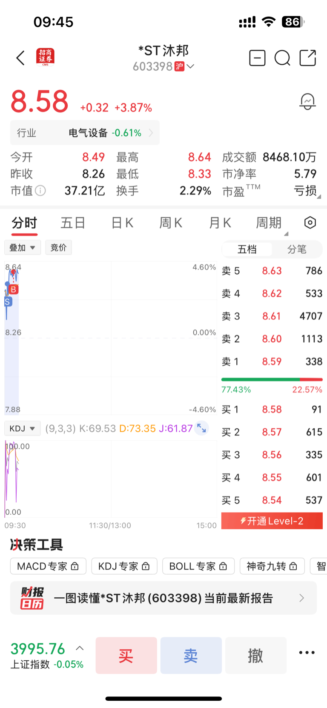
Task: Expand the stock code 603398 dropdown chevron
Action: (x=190, y=66)
